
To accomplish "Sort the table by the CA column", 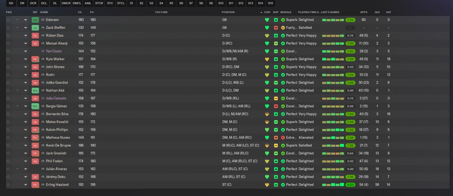I will coord(80,12).
